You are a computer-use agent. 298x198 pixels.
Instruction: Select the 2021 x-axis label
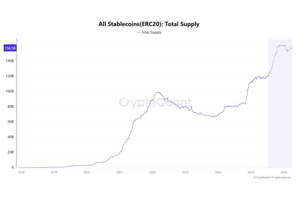[120, 172]
